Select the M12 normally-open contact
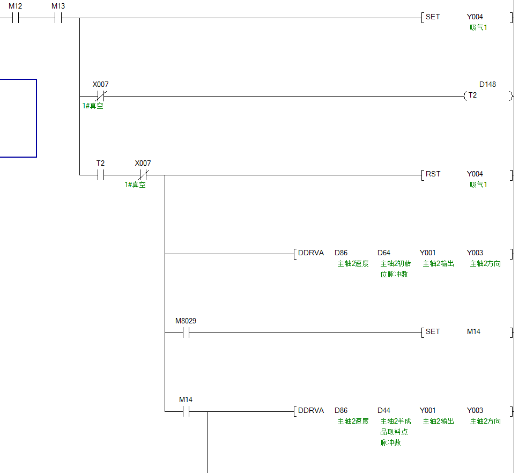This screenshot has height=473, width=526. coord(16,18)
